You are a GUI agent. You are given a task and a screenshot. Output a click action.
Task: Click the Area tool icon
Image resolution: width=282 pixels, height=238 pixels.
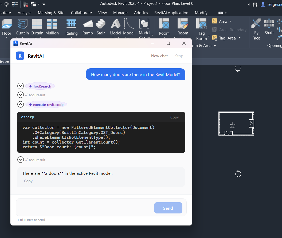pos(214,21)
